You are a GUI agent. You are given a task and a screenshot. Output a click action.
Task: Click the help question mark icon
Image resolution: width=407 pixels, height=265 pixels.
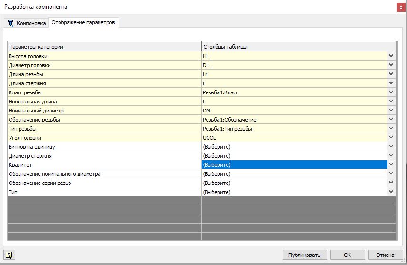(x=8, y=255)
